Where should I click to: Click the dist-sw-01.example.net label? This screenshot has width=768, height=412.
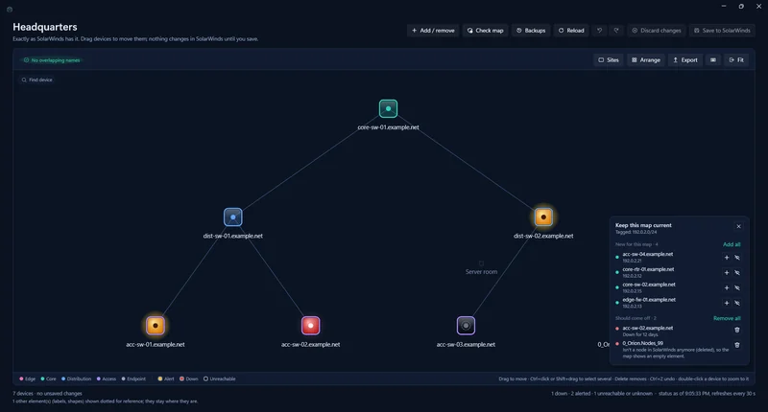click(232, 236)
